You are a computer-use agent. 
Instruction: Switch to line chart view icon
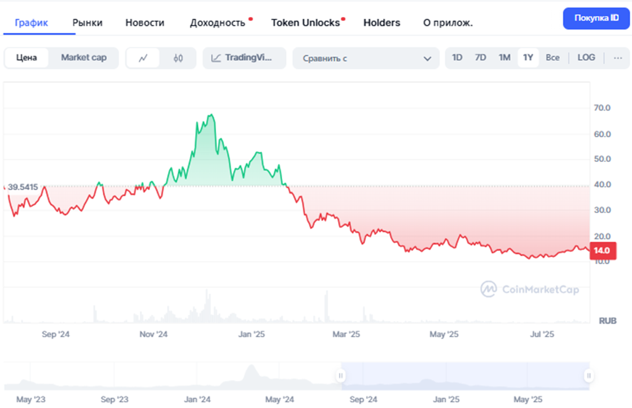[143, 58]
